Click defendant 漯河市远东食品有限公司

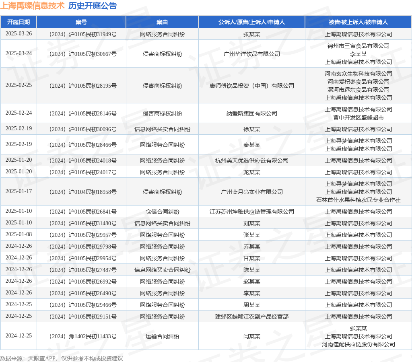coord(358,90)
